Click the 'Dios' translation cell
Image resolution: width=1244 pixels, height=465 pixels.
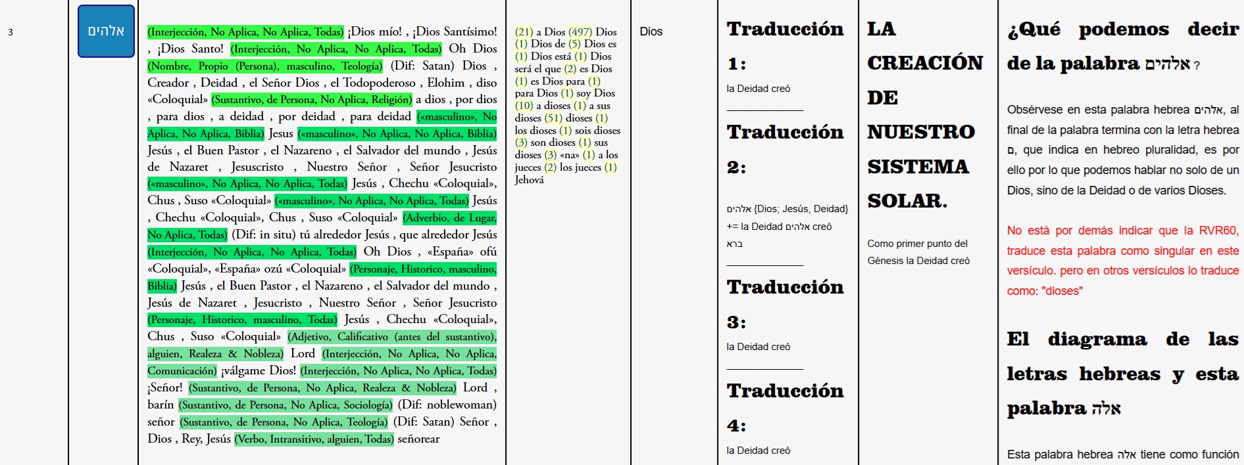click(x=651, y=32)
